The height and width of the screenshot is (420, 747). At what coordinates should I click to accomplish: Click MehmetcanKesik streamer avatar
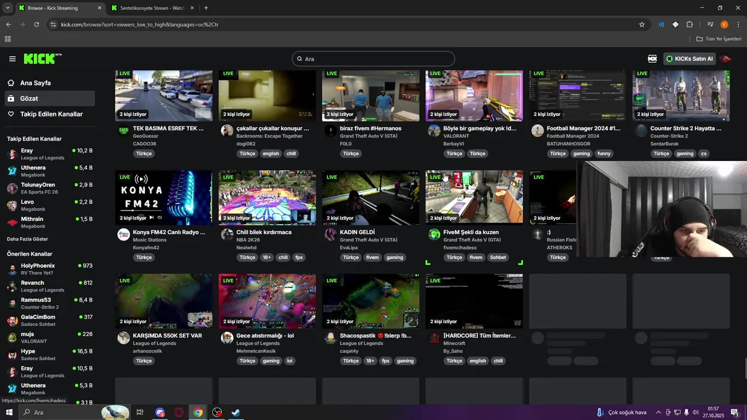click(x=227, y=338)
